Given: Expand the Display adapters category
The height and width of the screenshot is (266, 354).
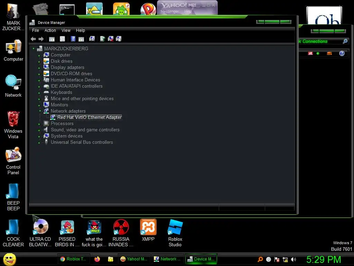Looking at the screenshot, I should pos(39,68).
